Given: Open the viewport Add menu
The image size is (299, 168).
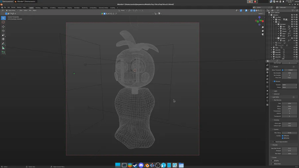Looking at the screenshot, I should (30, 11).
